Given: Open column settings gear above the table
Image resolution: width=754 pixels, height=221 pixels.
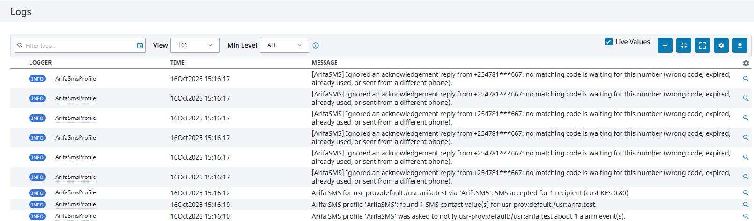Looking at the screenshot, I should (x=746, y=63).
